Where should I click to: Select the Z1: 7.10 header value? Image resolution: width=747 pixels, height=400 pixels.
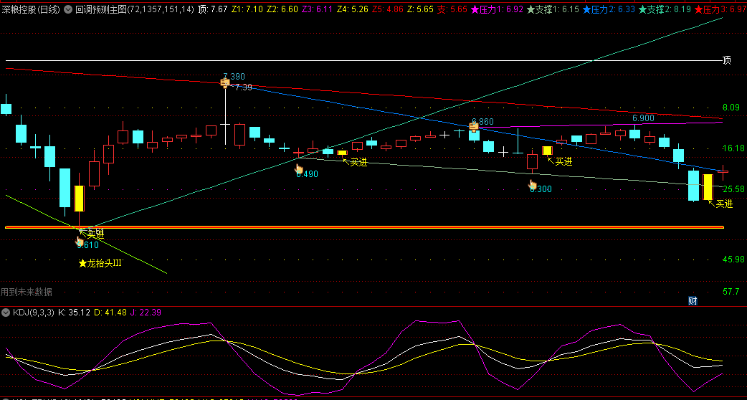pos(247,9)
